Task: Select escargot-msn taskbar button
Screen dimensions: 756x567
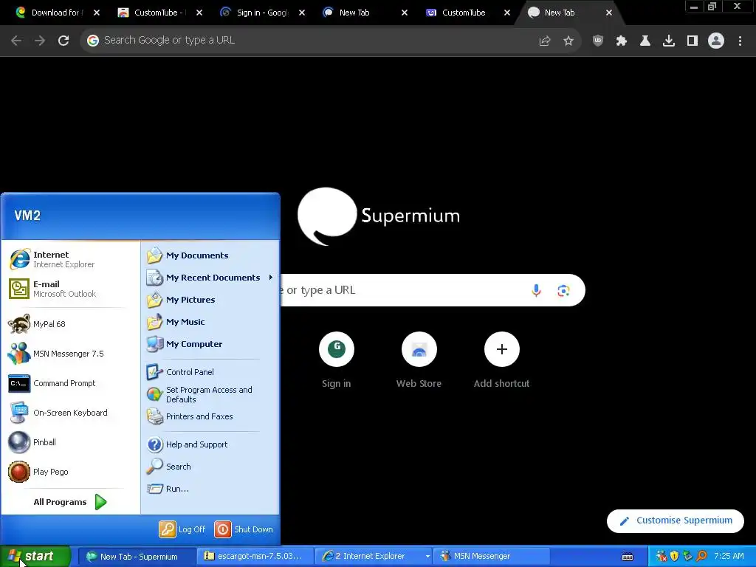Action: tap(255, 557)
